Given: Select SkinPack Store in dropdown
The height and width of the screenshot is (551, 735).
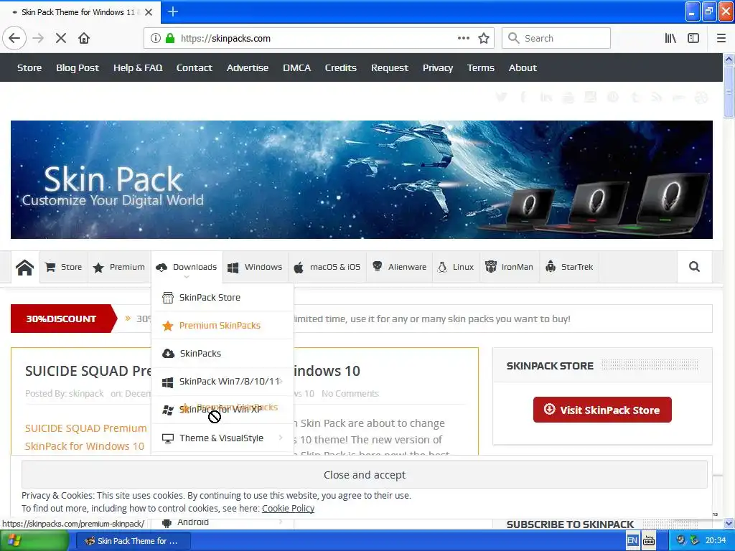Looking at the screenshot, I should pos(223,298).
